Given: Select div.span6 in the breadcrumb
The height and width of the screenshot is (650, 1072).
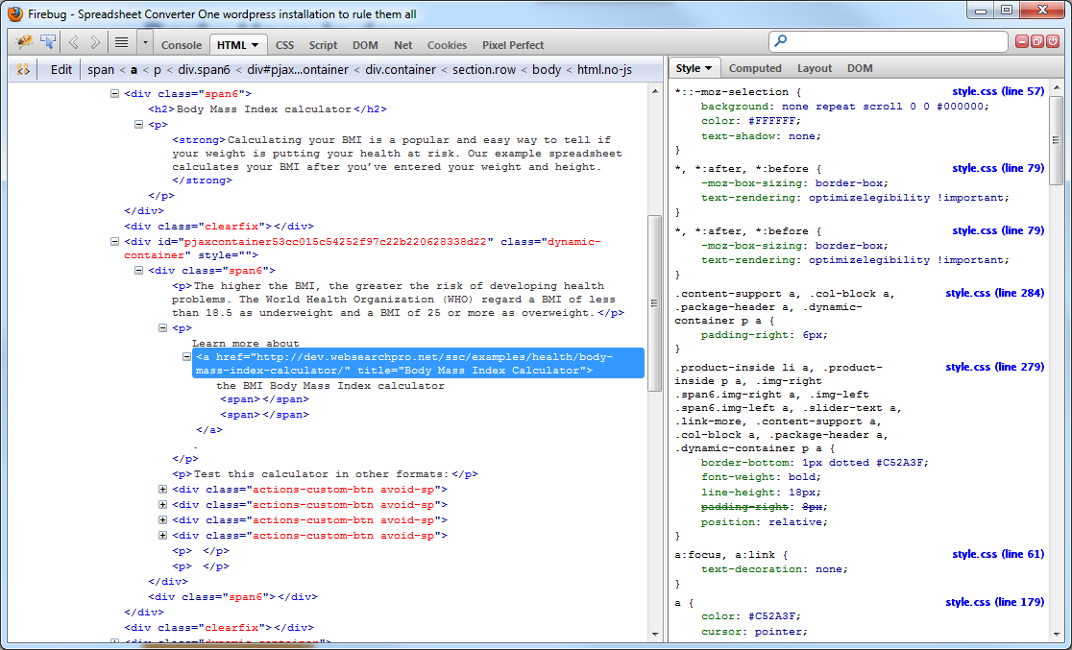Looking at the screenshot, I should [205, 70].
